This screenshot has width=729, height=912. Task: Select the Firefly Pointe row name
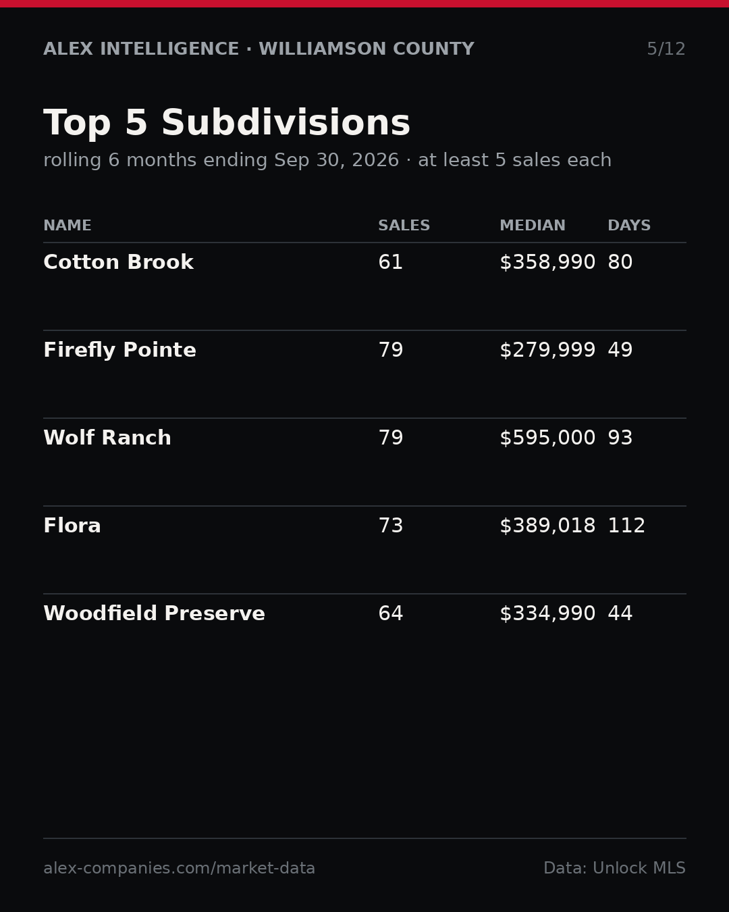click(119, 351)
